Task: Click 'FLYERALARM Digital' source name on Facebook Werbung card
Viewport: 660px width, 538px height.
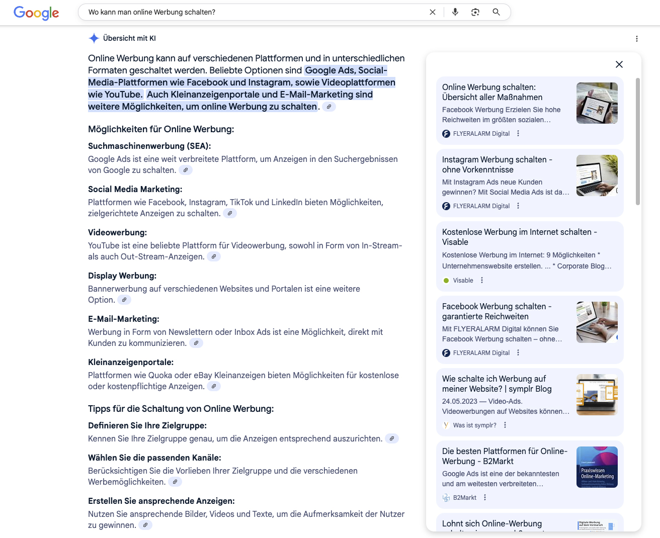Action: pos(481,353)
